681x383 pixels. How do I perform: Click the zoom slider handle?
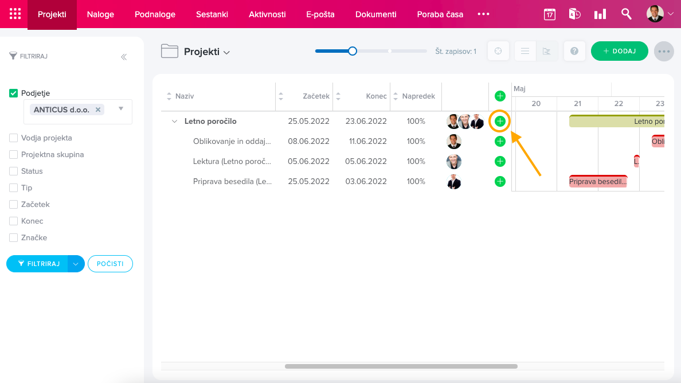coord(353,51)
